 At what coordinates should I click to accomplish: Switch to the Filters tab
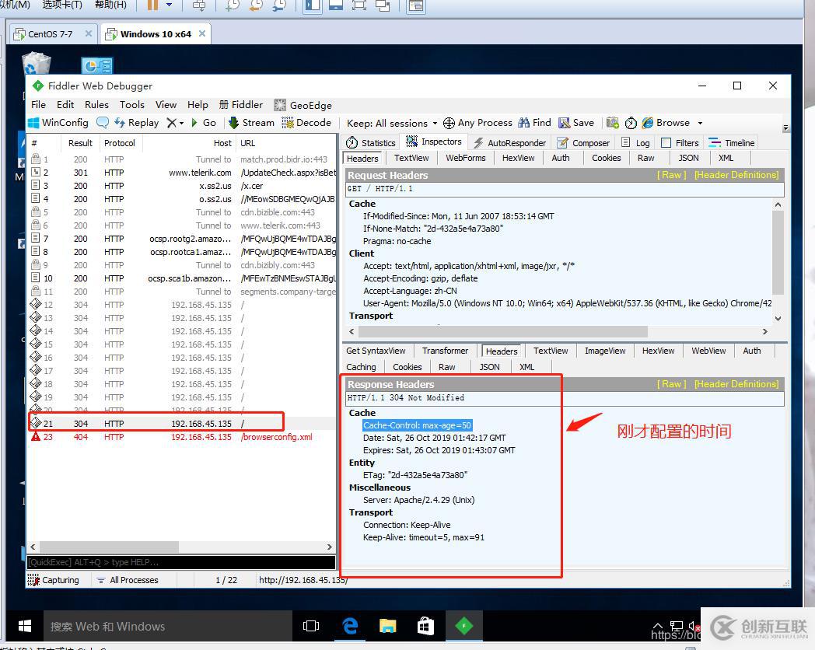click(x=680, y=143)
